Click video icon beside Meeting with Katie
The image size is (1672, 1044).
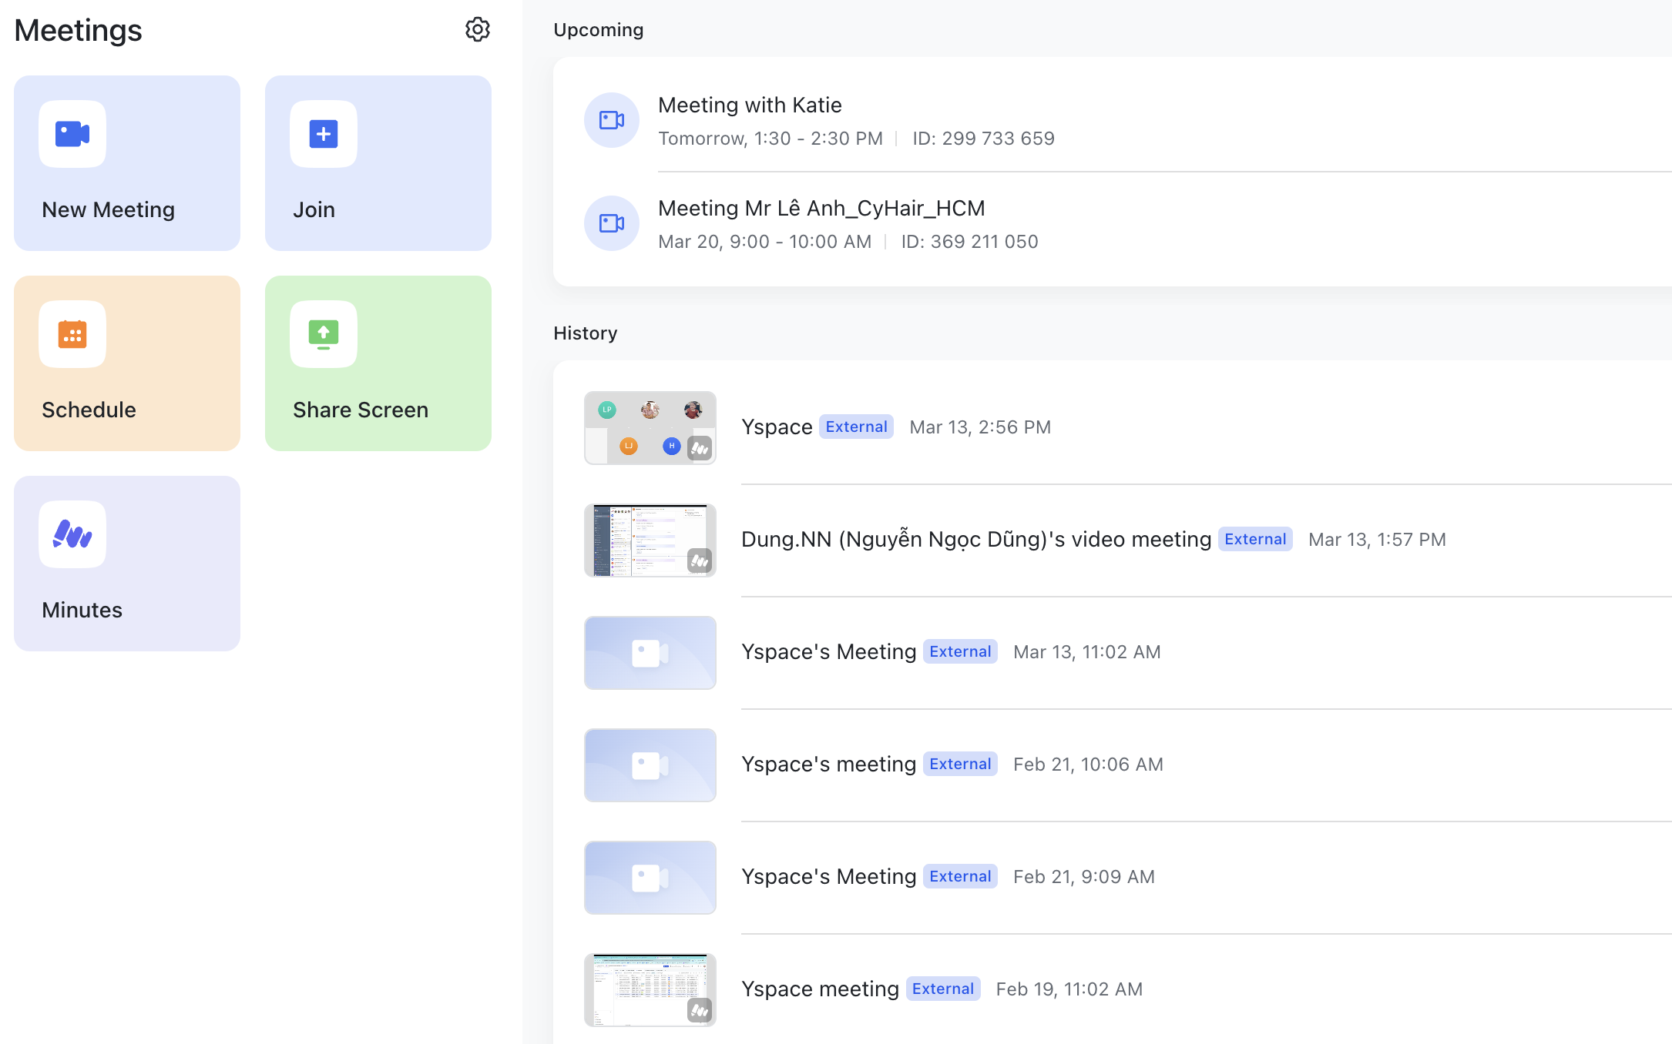click(x=612, y=120)
